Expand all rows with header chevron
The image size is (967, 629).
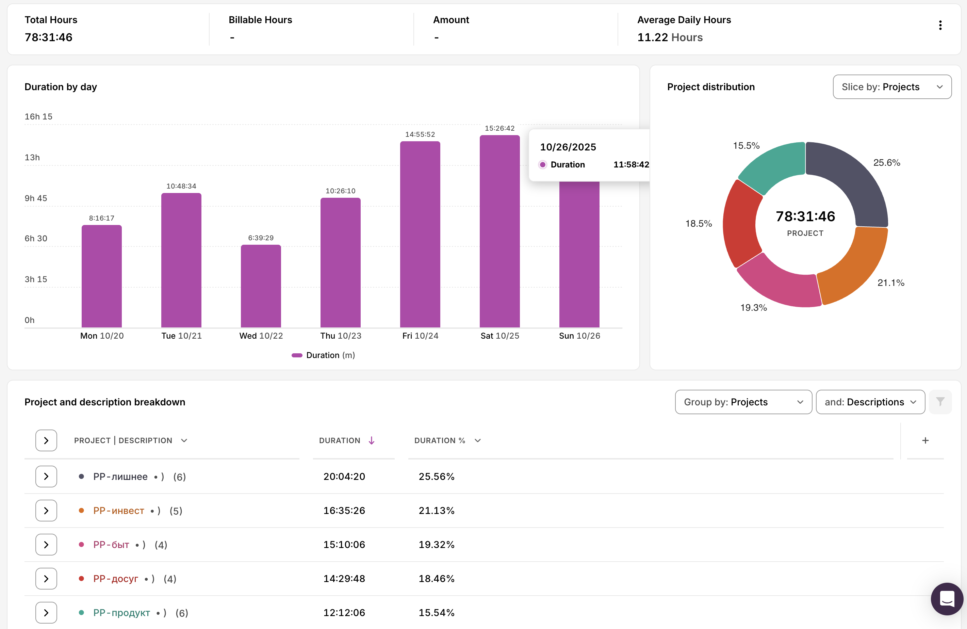click(x=46, y=440)
